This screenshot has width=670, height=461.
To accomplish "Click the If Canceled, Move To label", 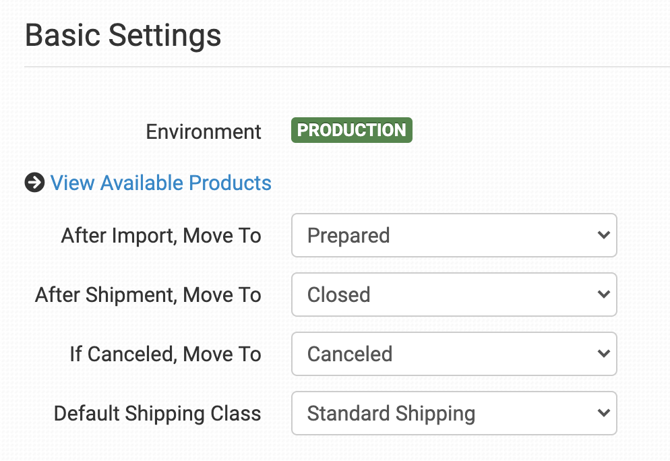I will point(165,354).
